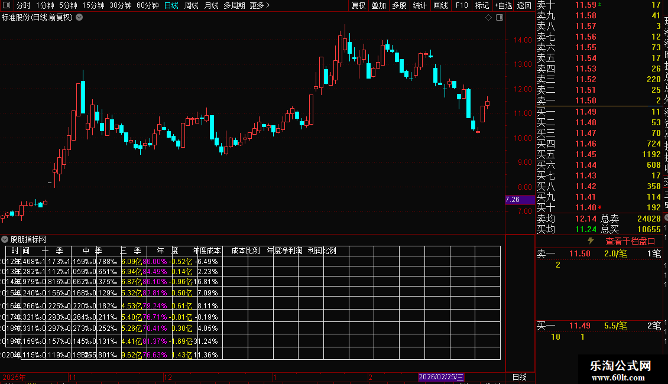The width and height of the screenshot is (668, 384).
Task: Select the 周线 weekly period tab
Action: pos(192,5)
